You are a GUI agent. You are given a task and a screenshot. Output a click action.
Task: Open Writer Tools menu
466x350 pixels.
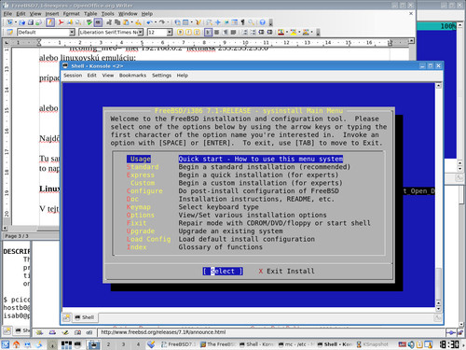pyautogui.click(x=107, y=14)
